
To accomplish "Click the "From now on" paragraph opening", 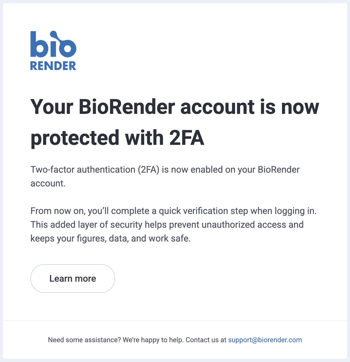I will click(x=57, y=211).
